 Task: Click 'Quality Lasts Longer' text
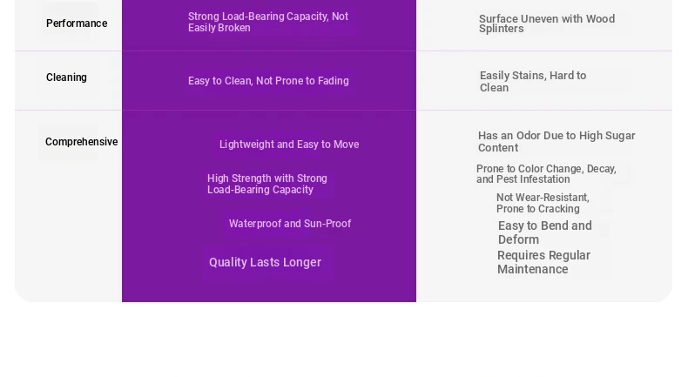pyautogui.click(x=265, y=262)
